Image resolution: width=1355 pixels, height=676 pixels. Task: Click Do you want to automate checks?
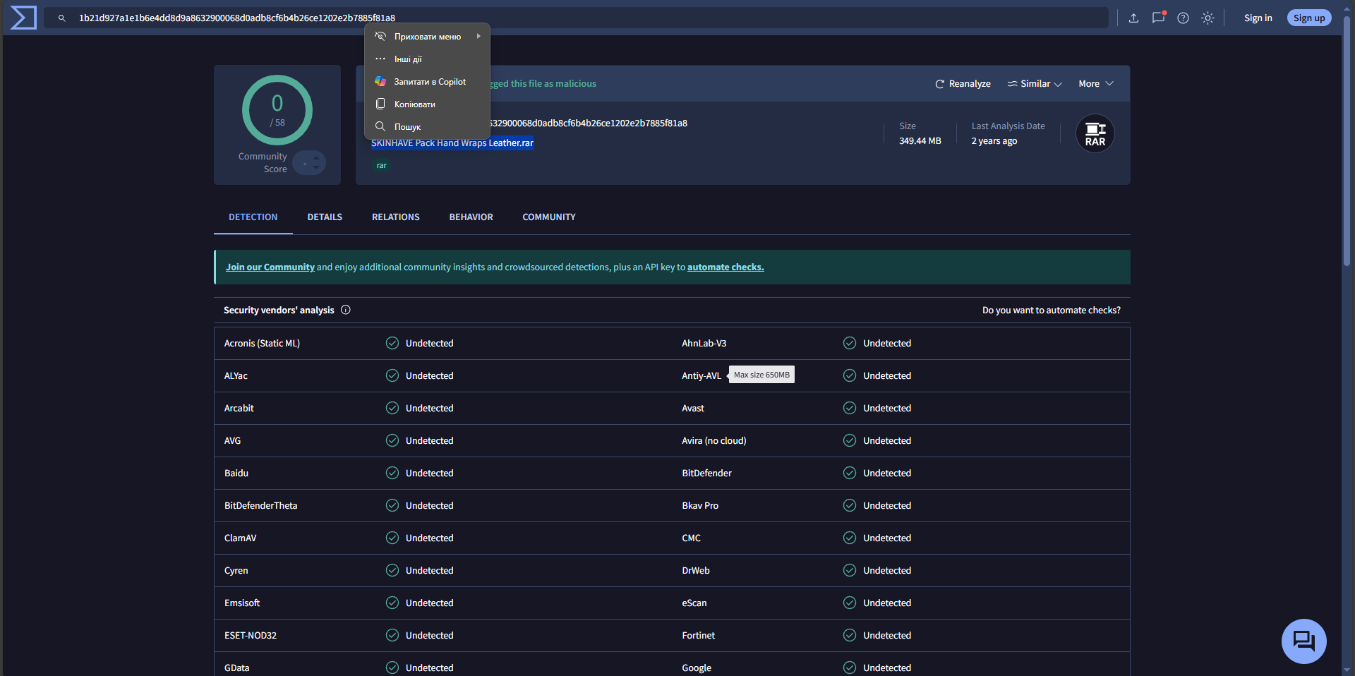pyautogui.click(x=1051, y=310)
